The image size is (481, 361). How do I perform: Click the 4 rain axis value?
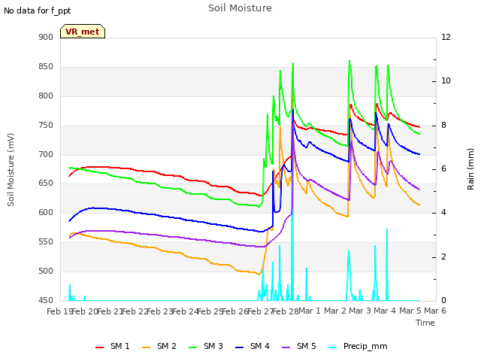(x=443, y=213)
